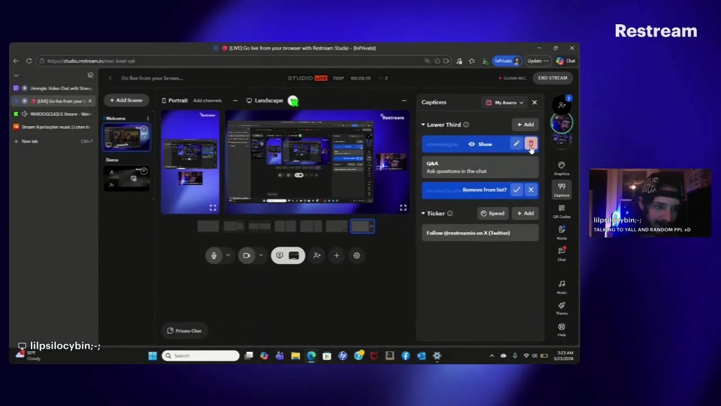This screenshot has width=721, height=406.
Task: Expand browser tab list chevron
Action: [x=16, y=75]
